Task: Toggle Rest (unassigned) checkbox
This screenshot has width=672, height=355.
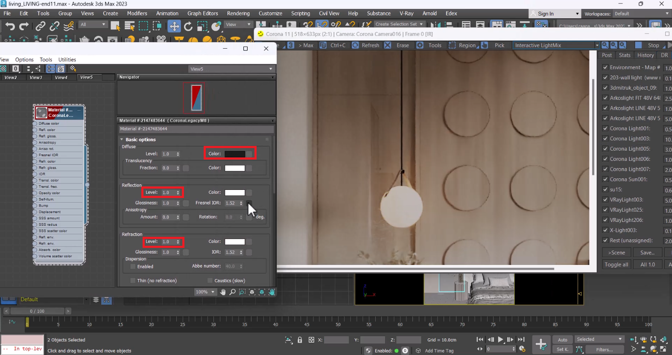Action: 605,240
